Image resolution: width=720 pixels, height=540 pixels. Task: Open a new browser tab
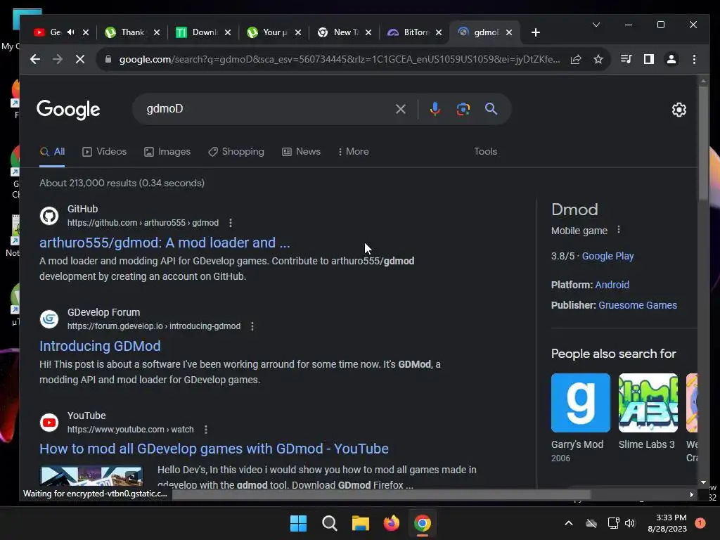pyautogui.click(x=535, y=32)
